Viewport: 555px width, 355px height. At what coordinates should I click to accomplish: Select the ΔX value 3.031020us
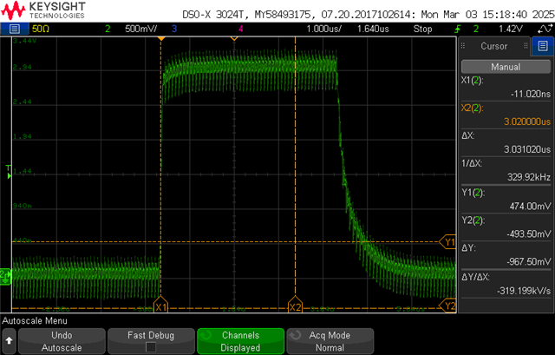pos(527,149)
